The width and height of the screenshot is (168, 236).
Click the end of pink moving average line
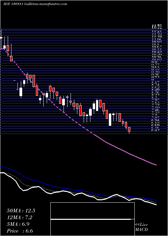point(156,165)
